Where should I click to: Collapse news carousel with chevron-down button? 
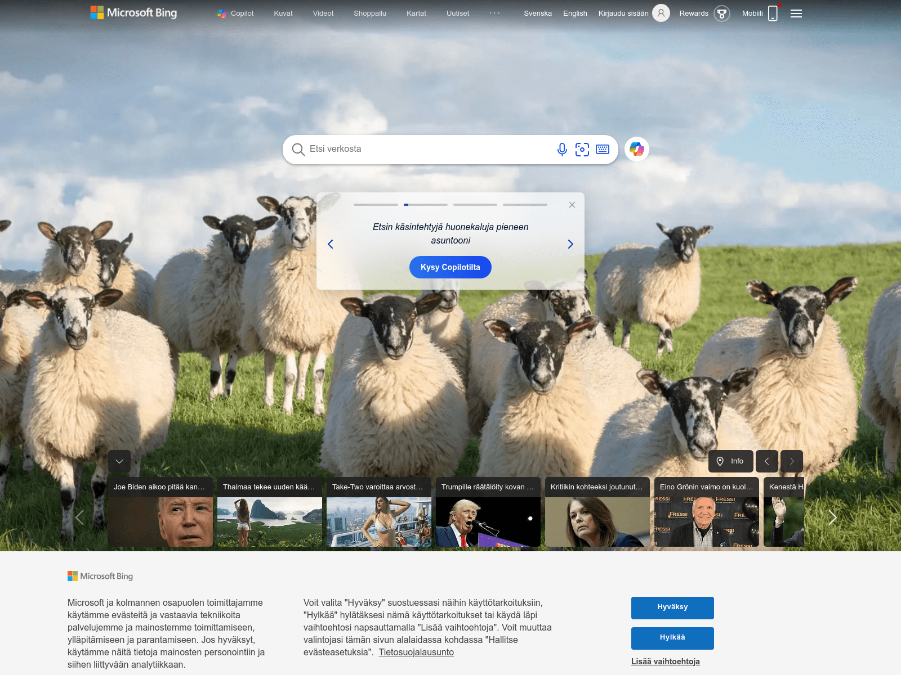point(119,461)
